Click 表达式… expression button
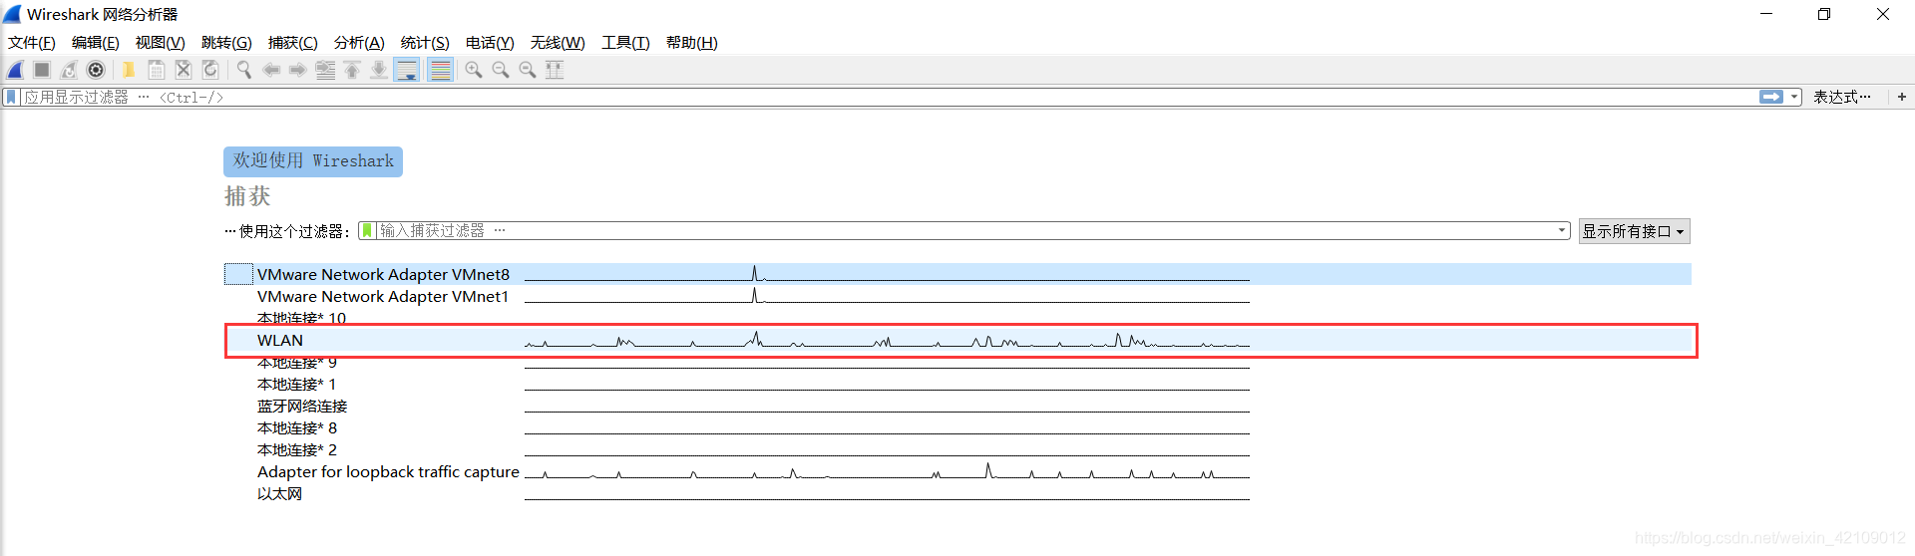1915x556 pixels. click(1841, 97)
